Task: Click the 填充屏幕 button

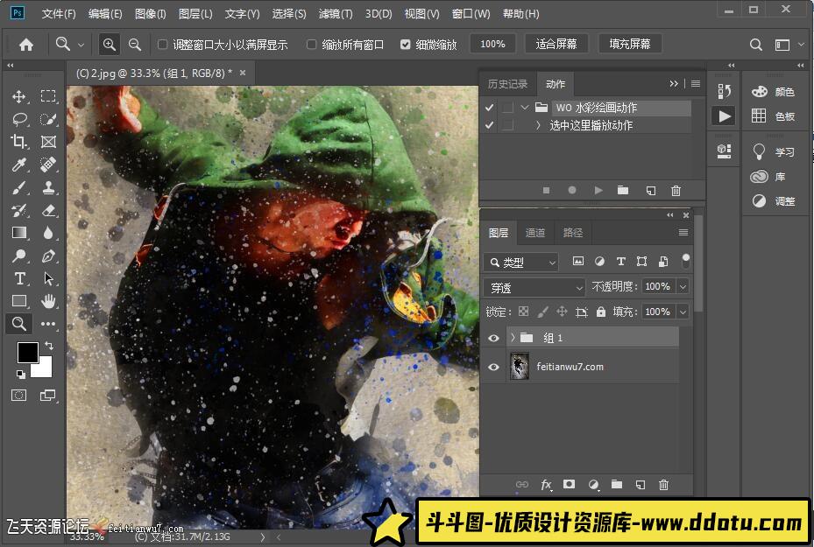Action: click(x=630, y=44)
